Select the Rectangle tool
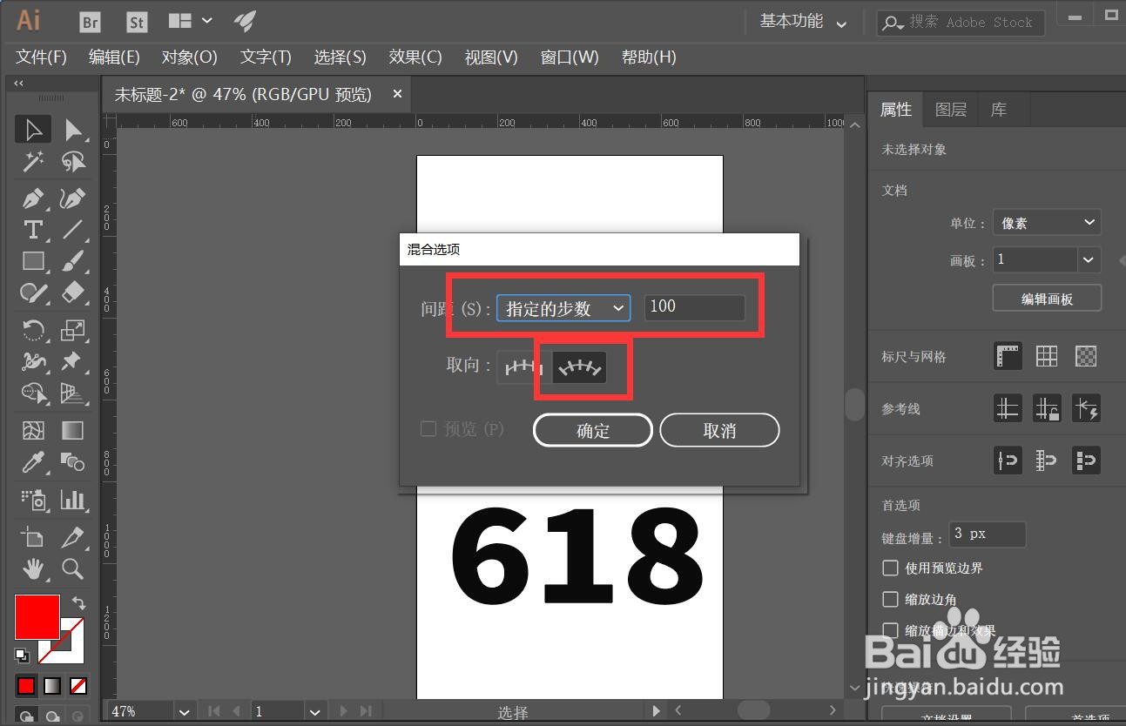Image resolution: width=1126 pixels, height=726 pixels. (33, 261)
